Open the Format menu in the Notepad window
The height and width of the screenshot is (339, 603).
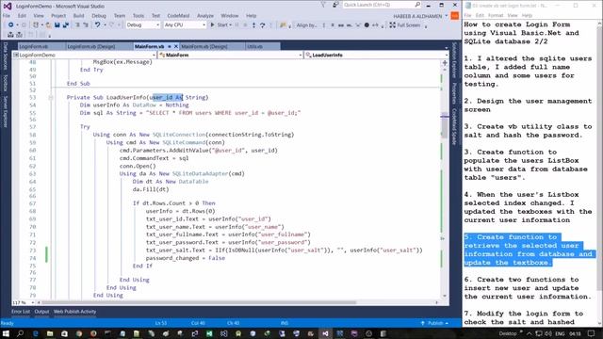point(496,15)
